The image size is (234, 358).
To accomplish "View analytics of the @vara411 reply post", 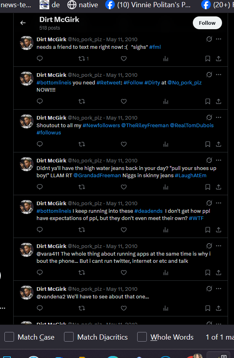I will (166, 272).
